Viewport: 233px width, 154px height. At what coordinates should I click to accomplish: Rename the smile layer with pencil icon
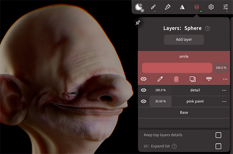pyautogui.click(x=160, y=79)
